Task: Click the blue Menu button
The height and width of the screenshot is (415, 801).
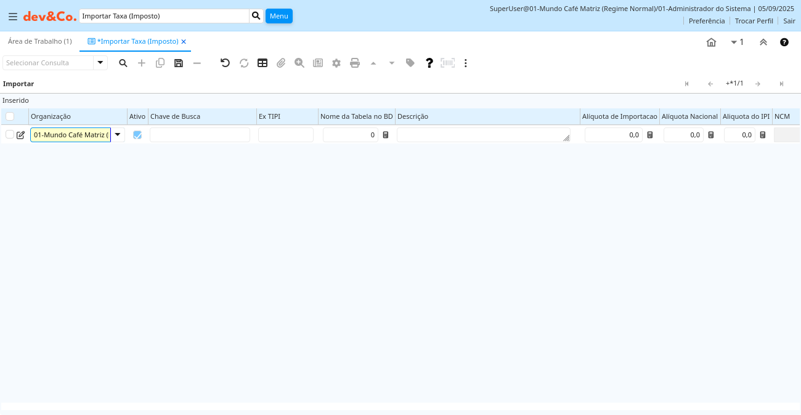Action: [x=279, y=16]
